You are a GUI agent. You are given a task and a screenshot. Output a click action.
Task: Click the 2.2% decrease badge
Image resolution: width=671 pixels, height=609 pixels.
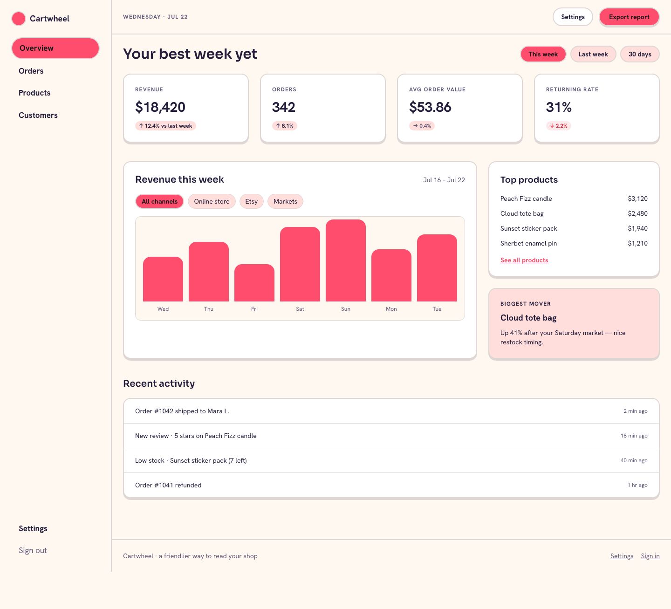559,126
